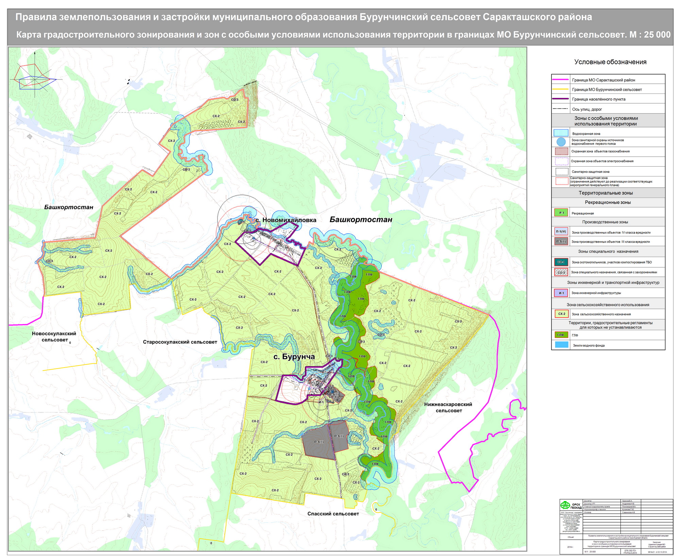Click 'Зона инженерной инфраструктуры' legend label

tap(596, 293)
